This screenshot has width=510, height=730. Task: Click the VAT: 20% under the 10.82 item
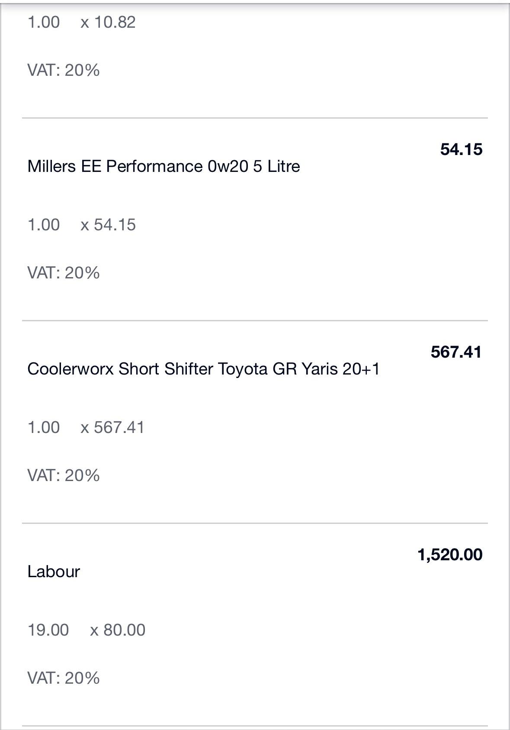(x=64, y=70)
